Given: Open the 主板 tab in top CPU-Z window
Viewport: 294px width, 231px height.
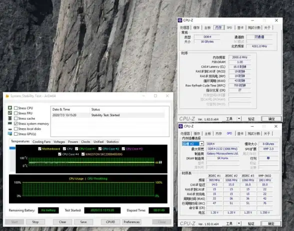Looking at the screenshot, I should (x=207, y=27).
